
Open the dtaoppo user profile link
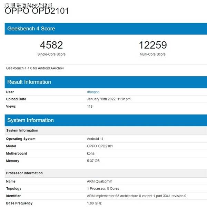point(93,92)
